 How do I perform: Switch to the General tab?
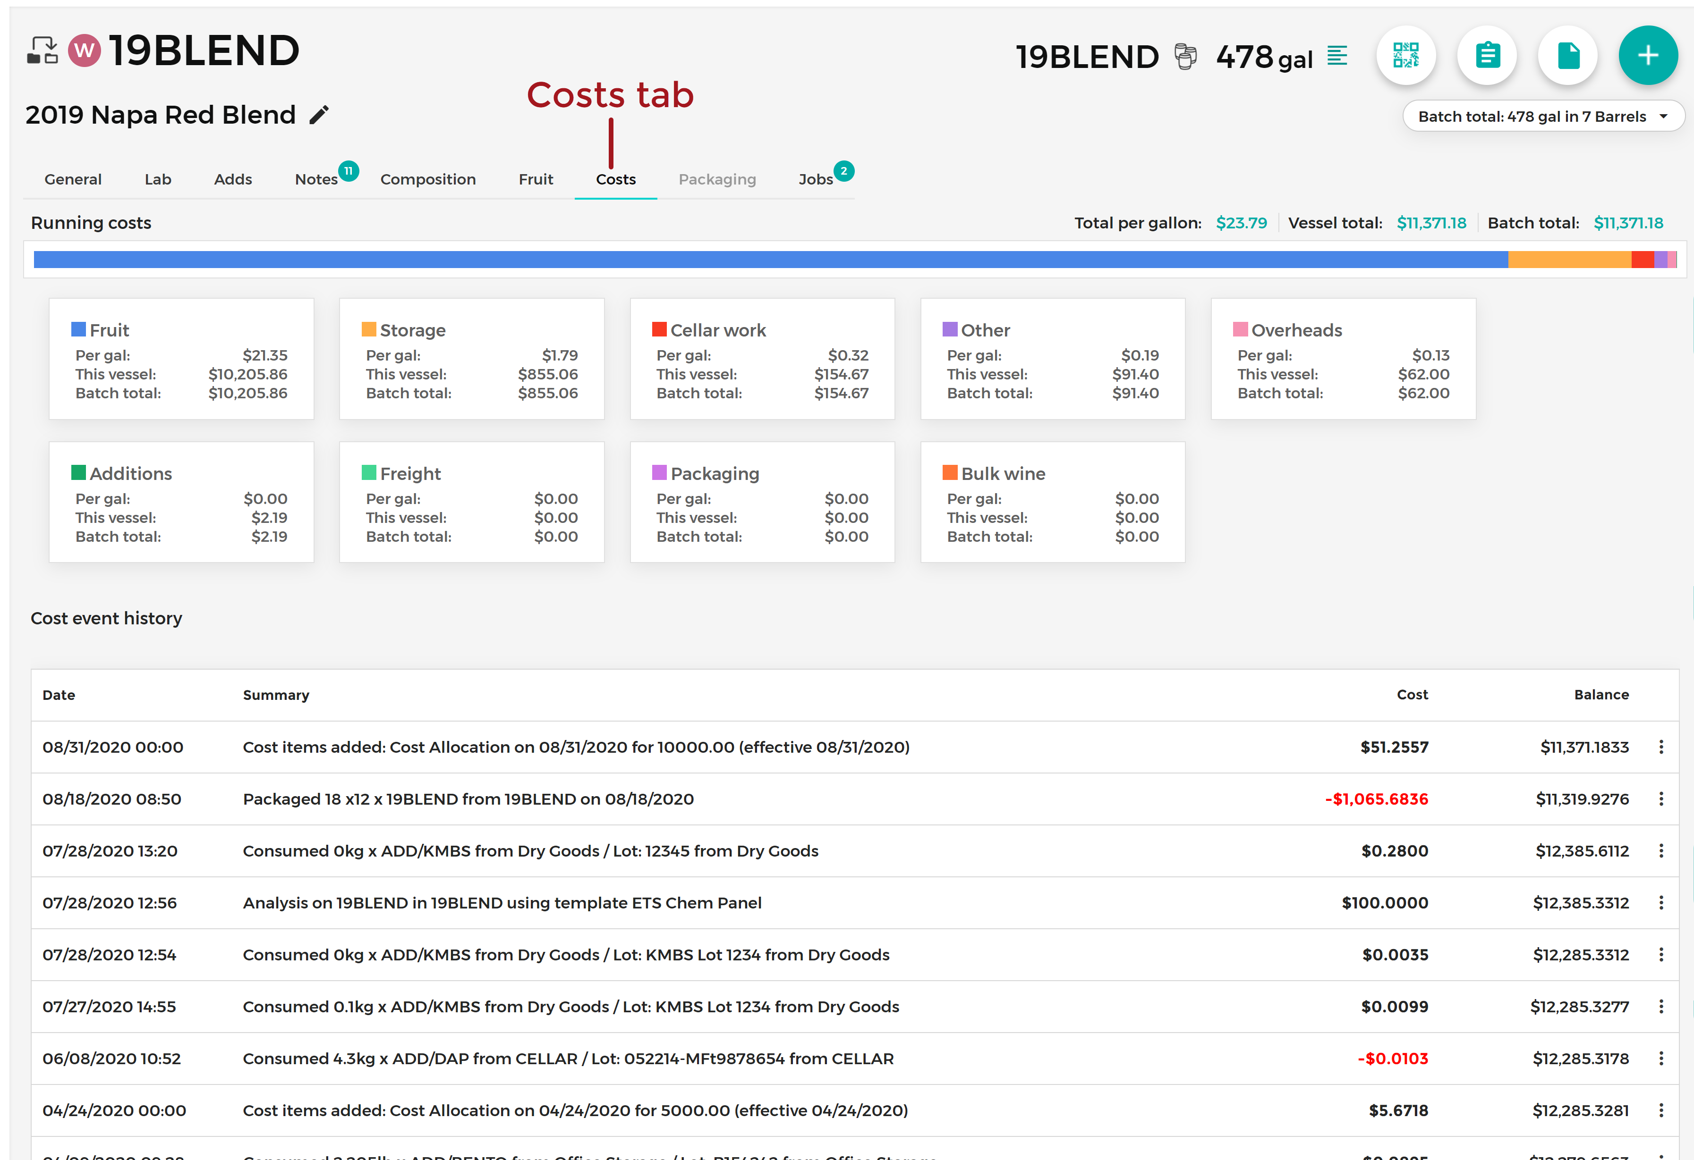(73, 179)
